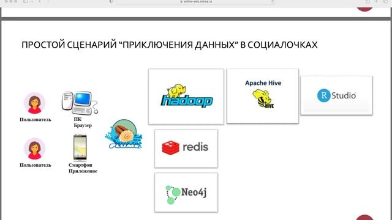This screenshot has height=220, width=392.
Task: Select user avatar beside the smartphone icon
Action: [x=34, y=148]
